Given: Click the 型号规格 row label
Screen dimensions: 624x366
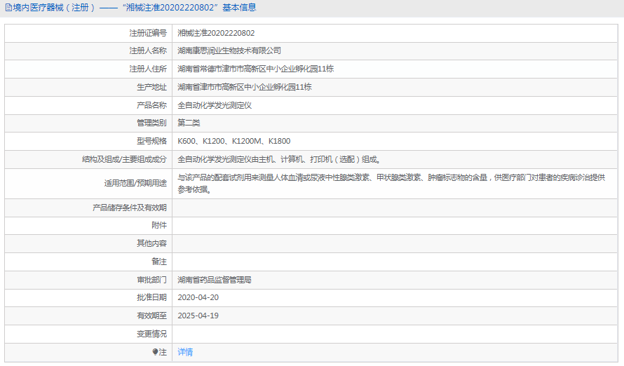Looking at the screenshot, I should tap(151, 141).
